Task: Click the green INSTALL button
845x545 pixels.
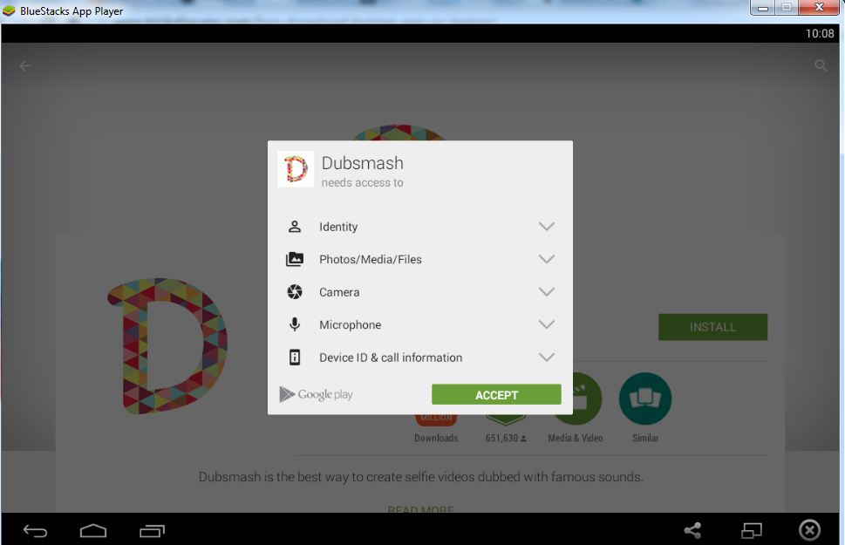Action: click(712, 327)
